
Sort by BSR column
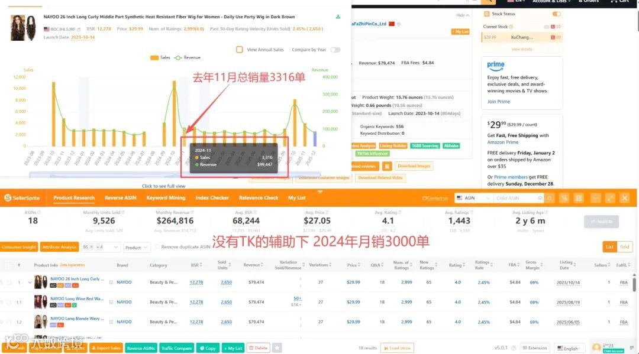(x=196, y=265)
